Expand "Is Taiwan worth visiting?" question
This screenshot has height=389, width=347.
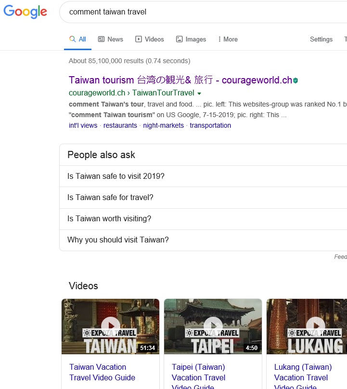(109, 219)
